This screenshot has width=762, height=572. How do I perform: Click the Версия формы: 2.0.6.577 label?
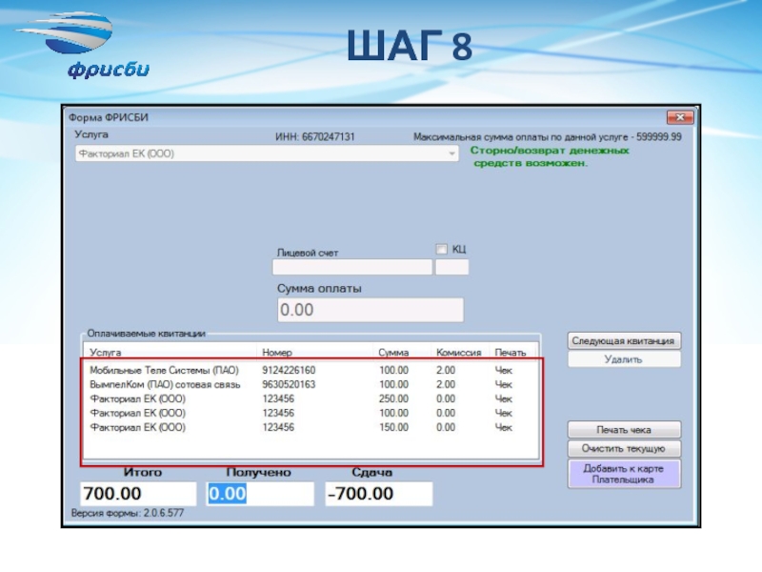pos(128,513)
